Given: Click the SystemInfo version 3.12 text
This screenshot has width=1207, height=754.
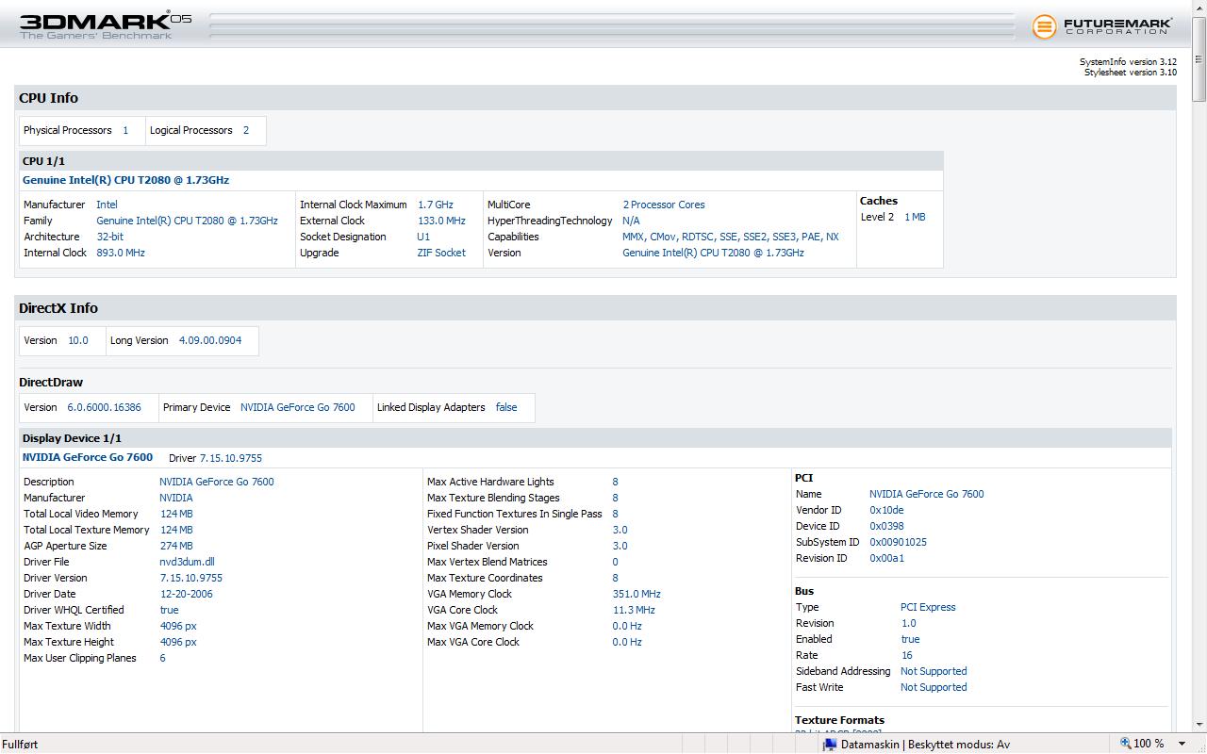Looking at the screenshot, I should pyautogui.click(x=1128, y=62).
